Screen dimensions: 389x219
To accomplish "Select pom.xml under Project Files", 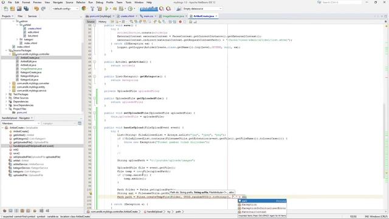I will [x=22, y=113].
